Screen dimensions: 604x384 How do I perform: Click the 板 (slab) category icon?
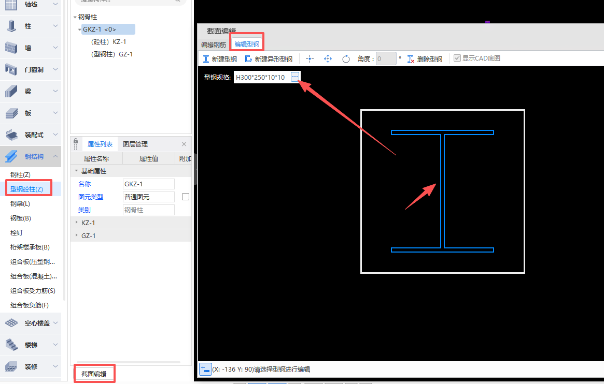11,113
